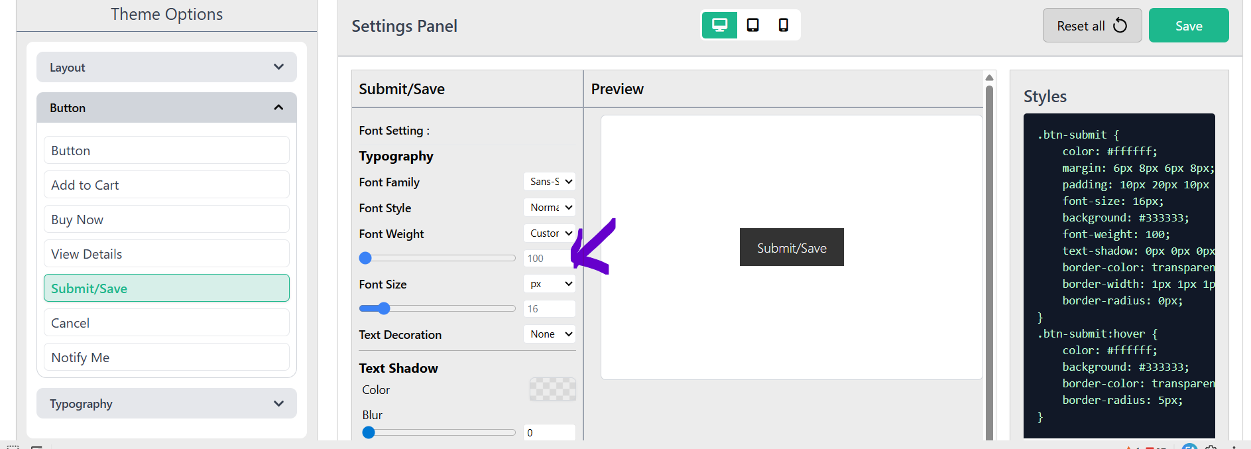The width and height of the screenshot is (1251, 449).
Task: Open Add to Cart button options
Action: (166, 184)
